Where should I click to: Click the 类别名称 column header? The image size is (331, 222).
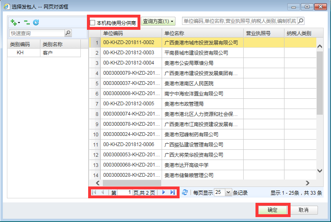pos(60,44)
